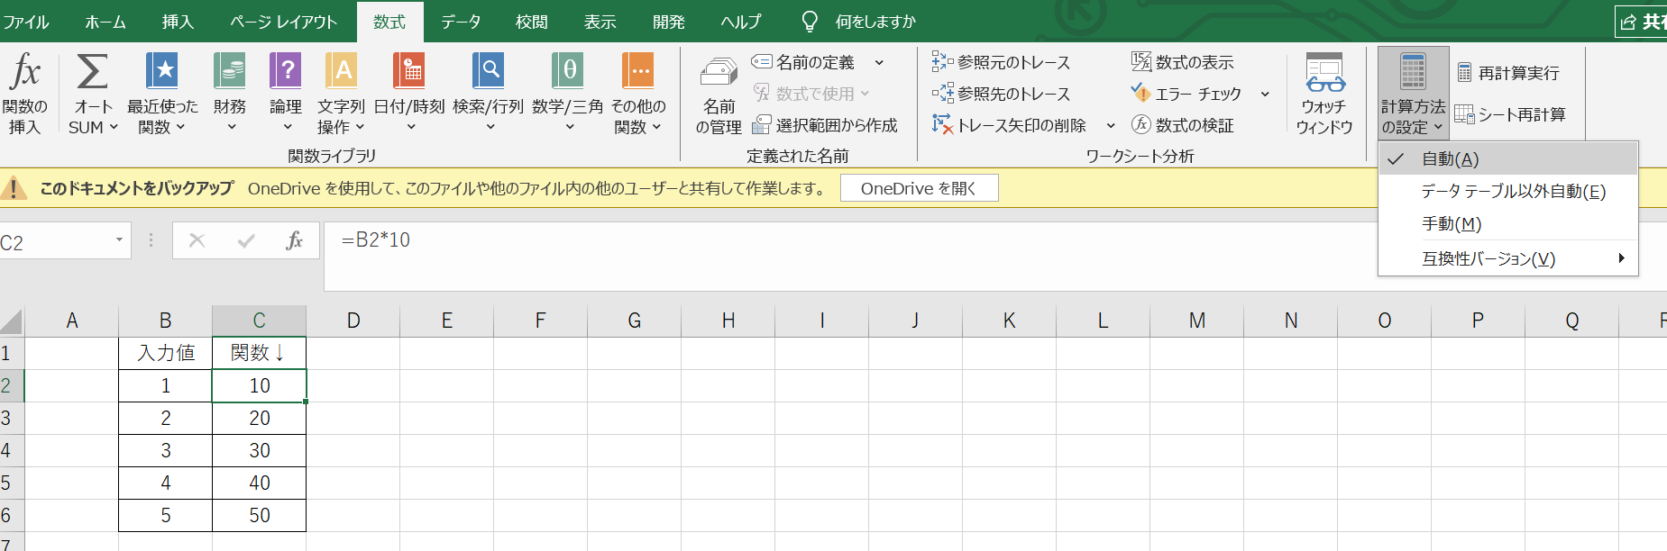Click the シート再計算 icon

point(1464,114)
